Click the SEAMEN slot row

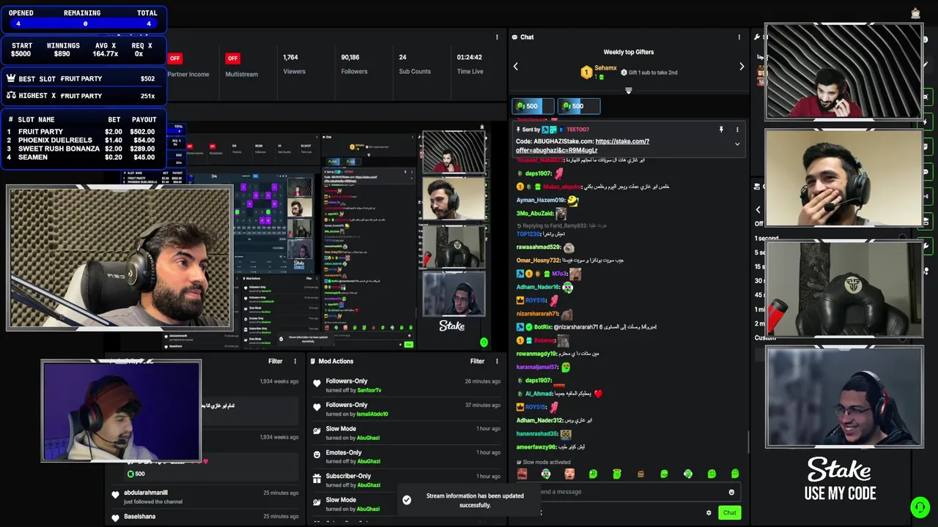(84, 157)
